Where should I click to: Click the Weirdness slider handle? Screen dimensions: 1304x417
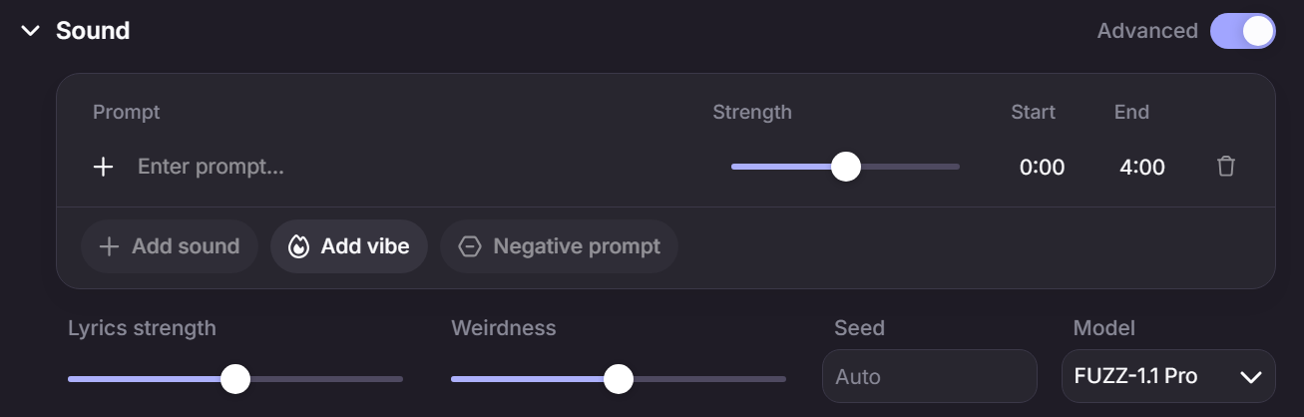619,379
